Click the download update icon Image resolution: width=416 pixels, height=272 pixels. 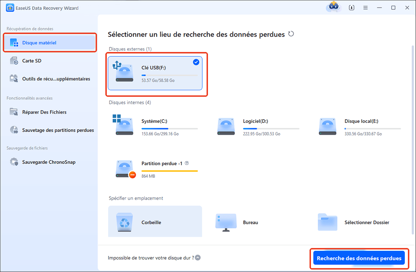(352, 7)
